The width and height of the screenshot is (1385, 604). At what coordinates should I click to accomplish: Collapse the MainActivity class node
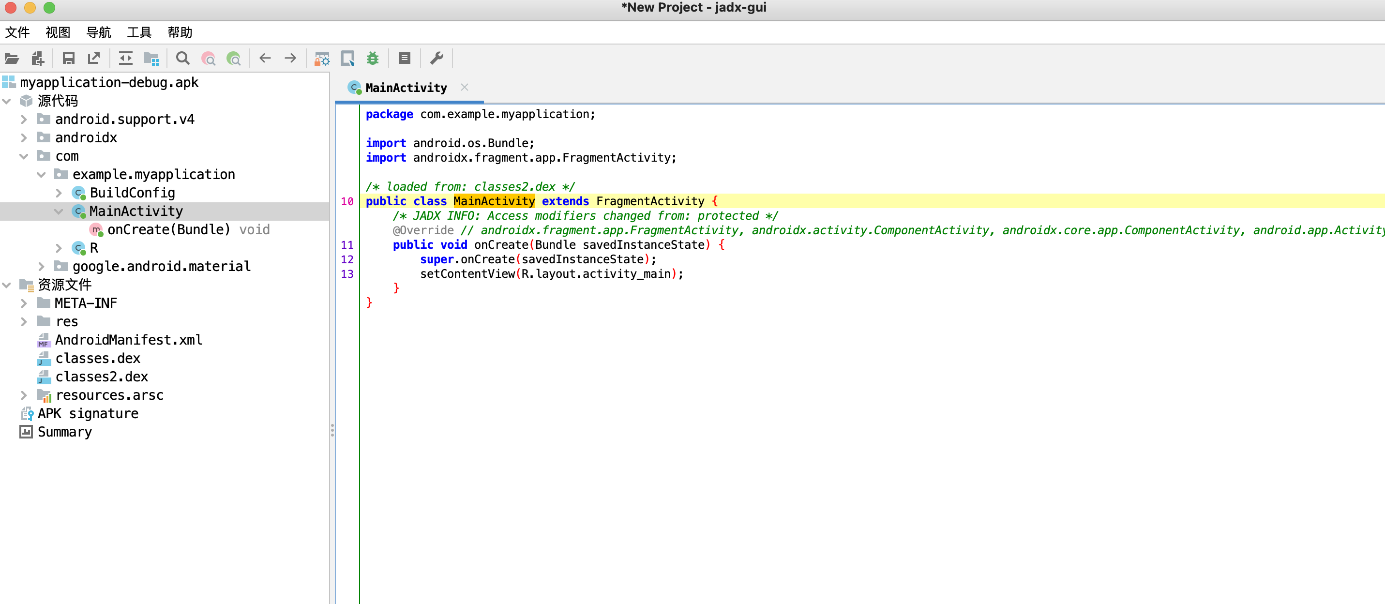click(x=59, y=211)
